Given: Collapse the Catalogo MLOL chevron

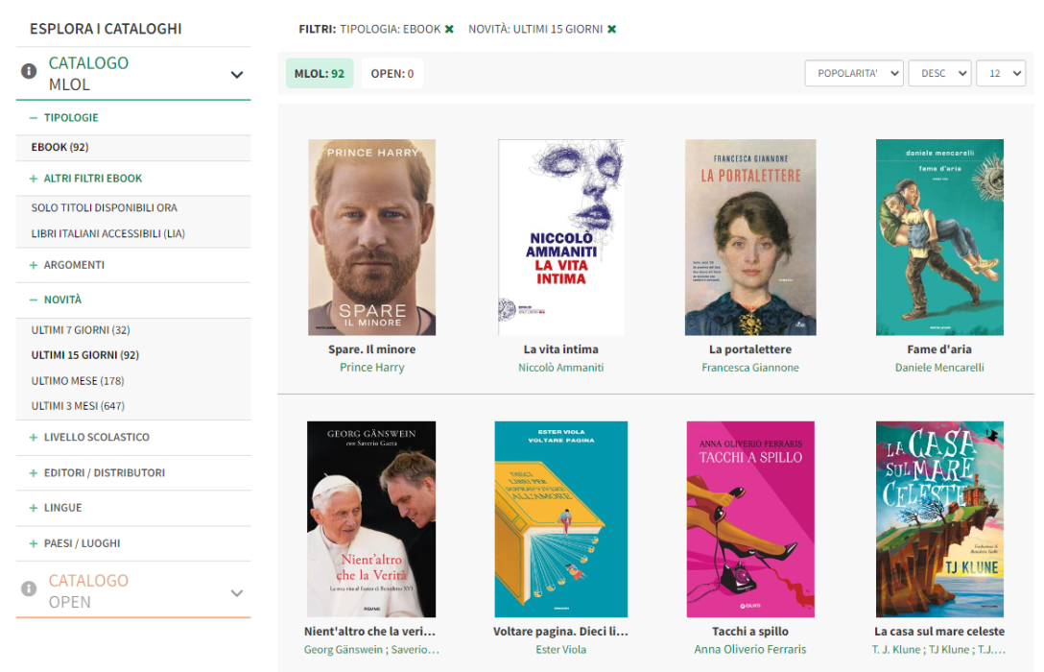Looking at the screenshot, I should click(237, 75).
